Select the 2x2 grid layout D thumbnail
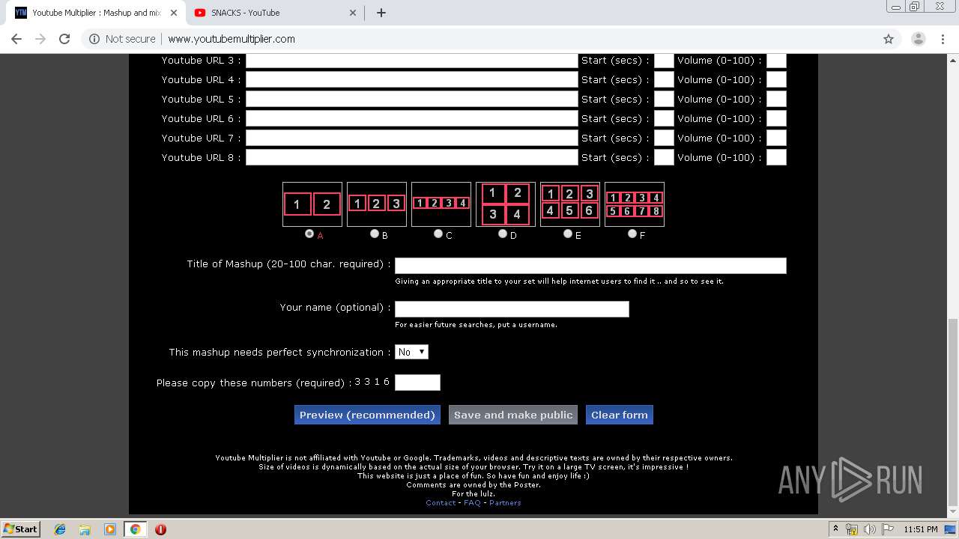Image resolution: width=959 pixels, height=539 pixels. point(506,204)
